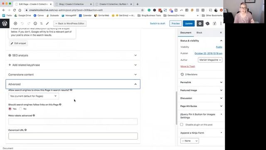
Task: Add a new block with plus icon
Action: (x=15, y=23)
